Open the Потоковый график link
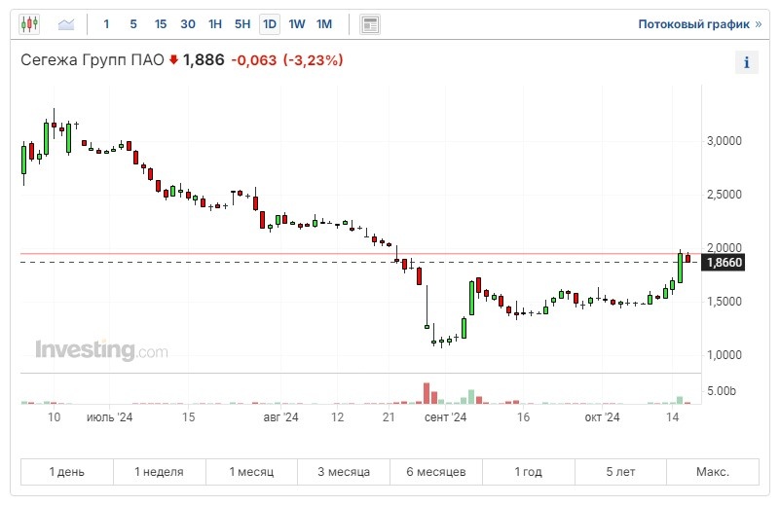The width and height of the screenshot is (780, 506). [x=699, y=24]
